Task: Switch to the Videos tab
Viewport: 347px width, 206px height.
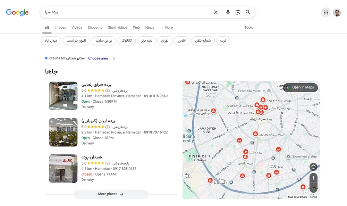Action: (77, 28)
